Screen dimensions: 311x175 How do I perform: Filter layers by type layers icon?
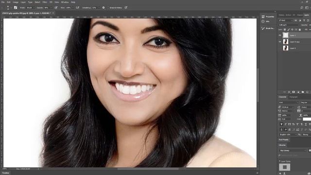click(304, 20)
